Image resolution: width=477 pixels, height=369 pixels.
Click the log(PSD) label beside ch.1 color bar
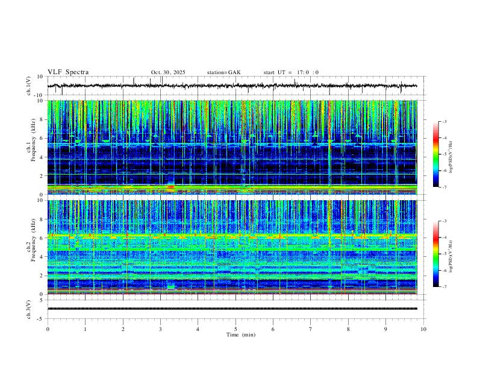(451, 157)
